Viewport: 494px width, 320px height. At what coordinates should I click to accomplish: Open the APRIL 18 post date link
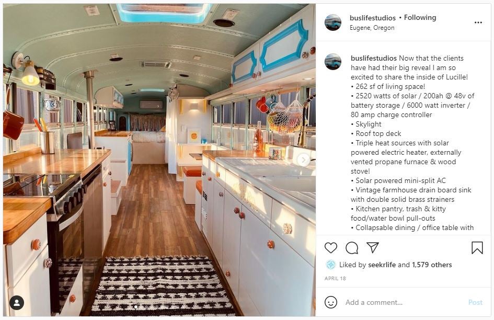point(335,278)
